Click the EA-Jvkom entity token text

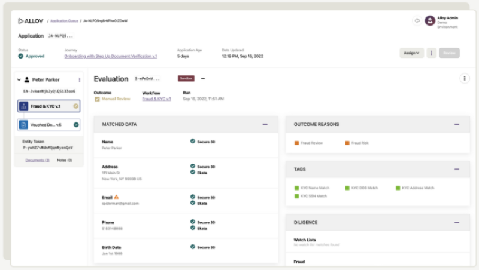49,91
